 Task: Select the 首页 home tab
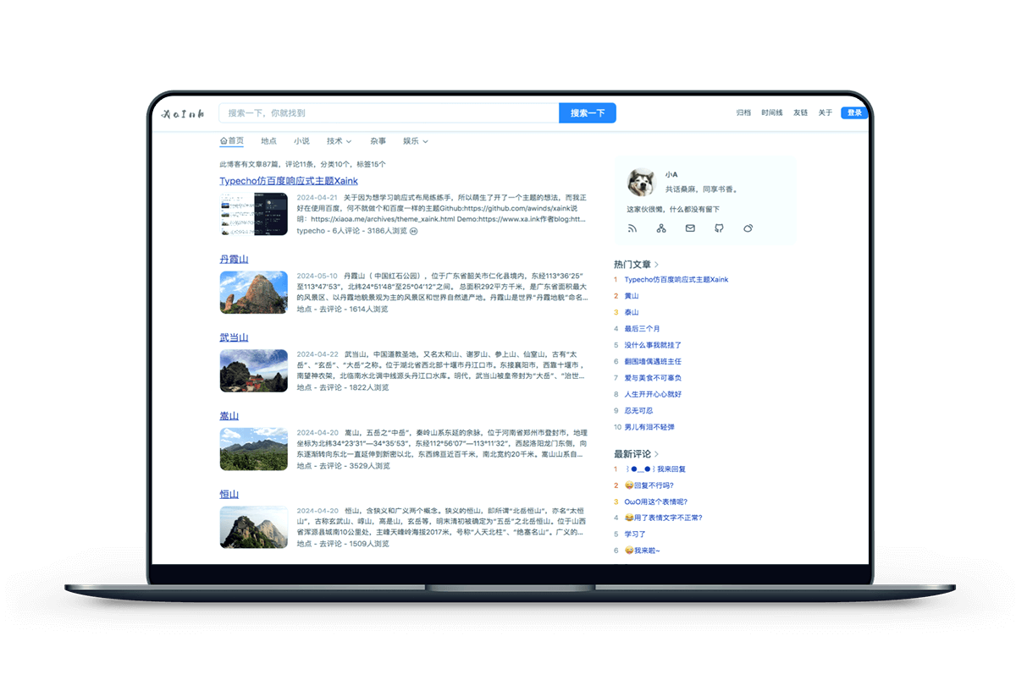tap(231, 141)
